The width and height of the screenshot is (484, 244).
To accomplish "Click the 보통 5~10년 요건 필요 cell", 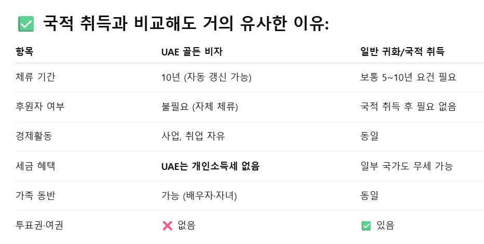I will [408, 77].
